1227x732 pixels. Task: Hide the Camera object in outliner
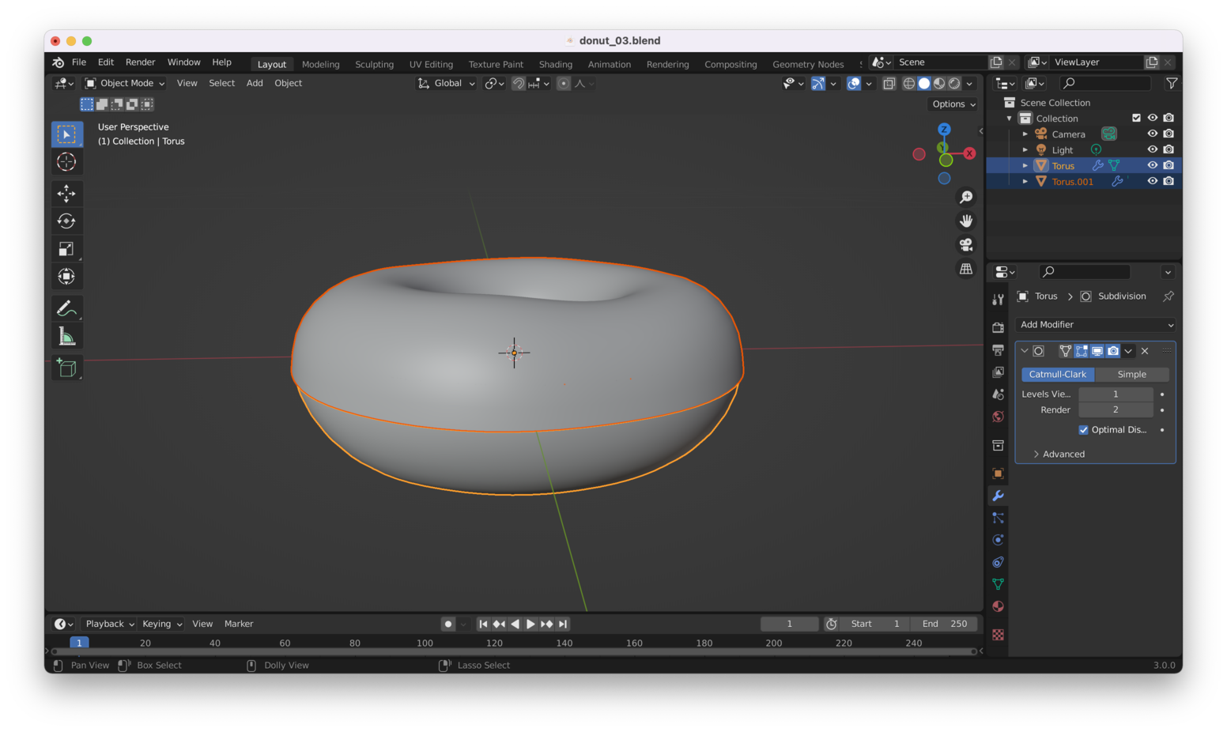[1152, 134]
